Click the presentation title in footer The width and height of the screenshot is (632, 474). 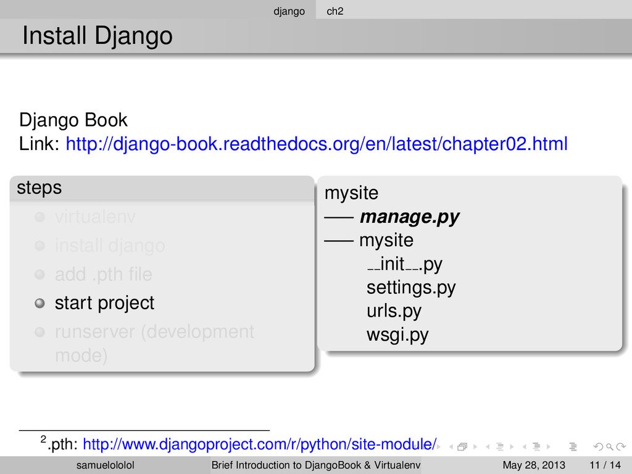tap(316, 465)
